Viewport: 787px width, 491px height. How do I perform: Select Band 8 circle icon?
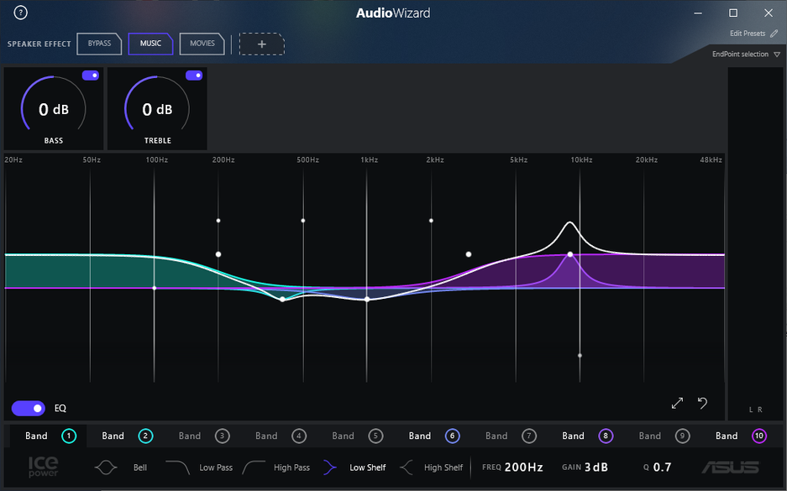606,436
